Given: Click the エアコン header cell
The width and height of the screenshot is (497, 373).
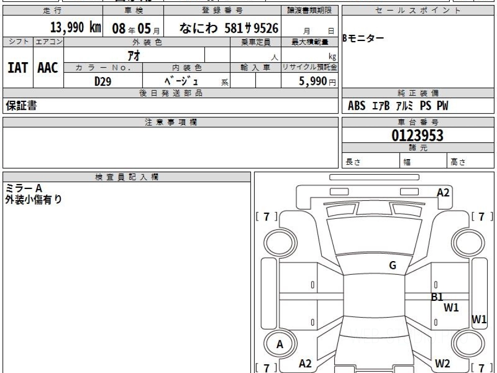Looking at the screenshot, I should click(48, 42).
